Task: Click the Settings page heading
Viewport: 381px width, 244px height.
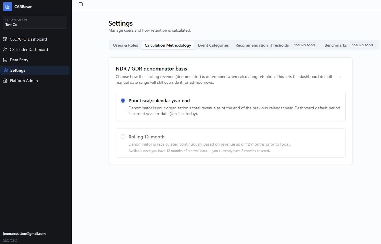Action: click(x=120, y=23)
